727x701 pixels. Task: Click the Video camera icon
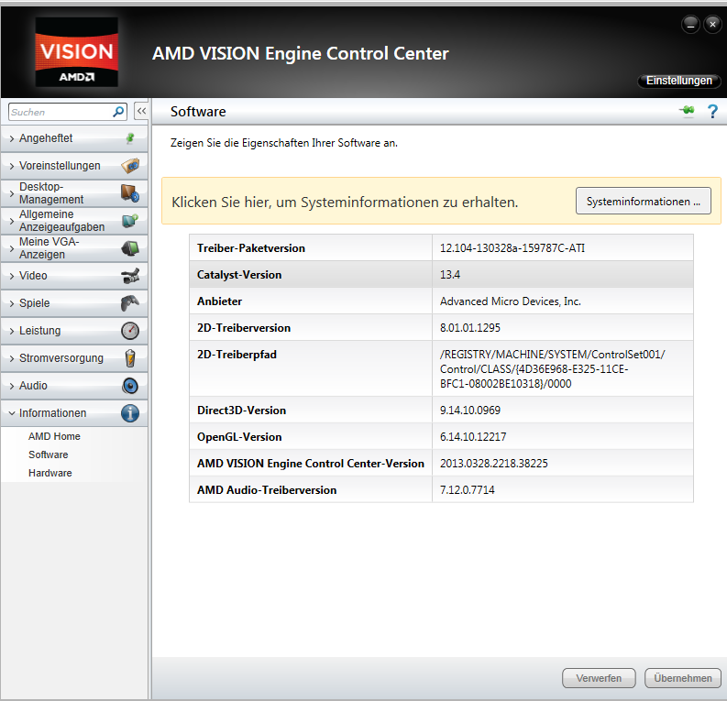click(130, 276)
